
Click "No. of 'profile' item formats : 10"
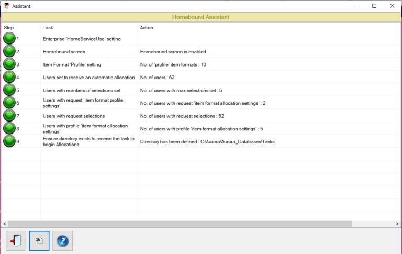173,64
